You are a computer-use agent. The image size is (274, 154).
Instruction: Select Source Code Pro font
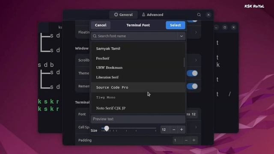(x=138, y=87)
